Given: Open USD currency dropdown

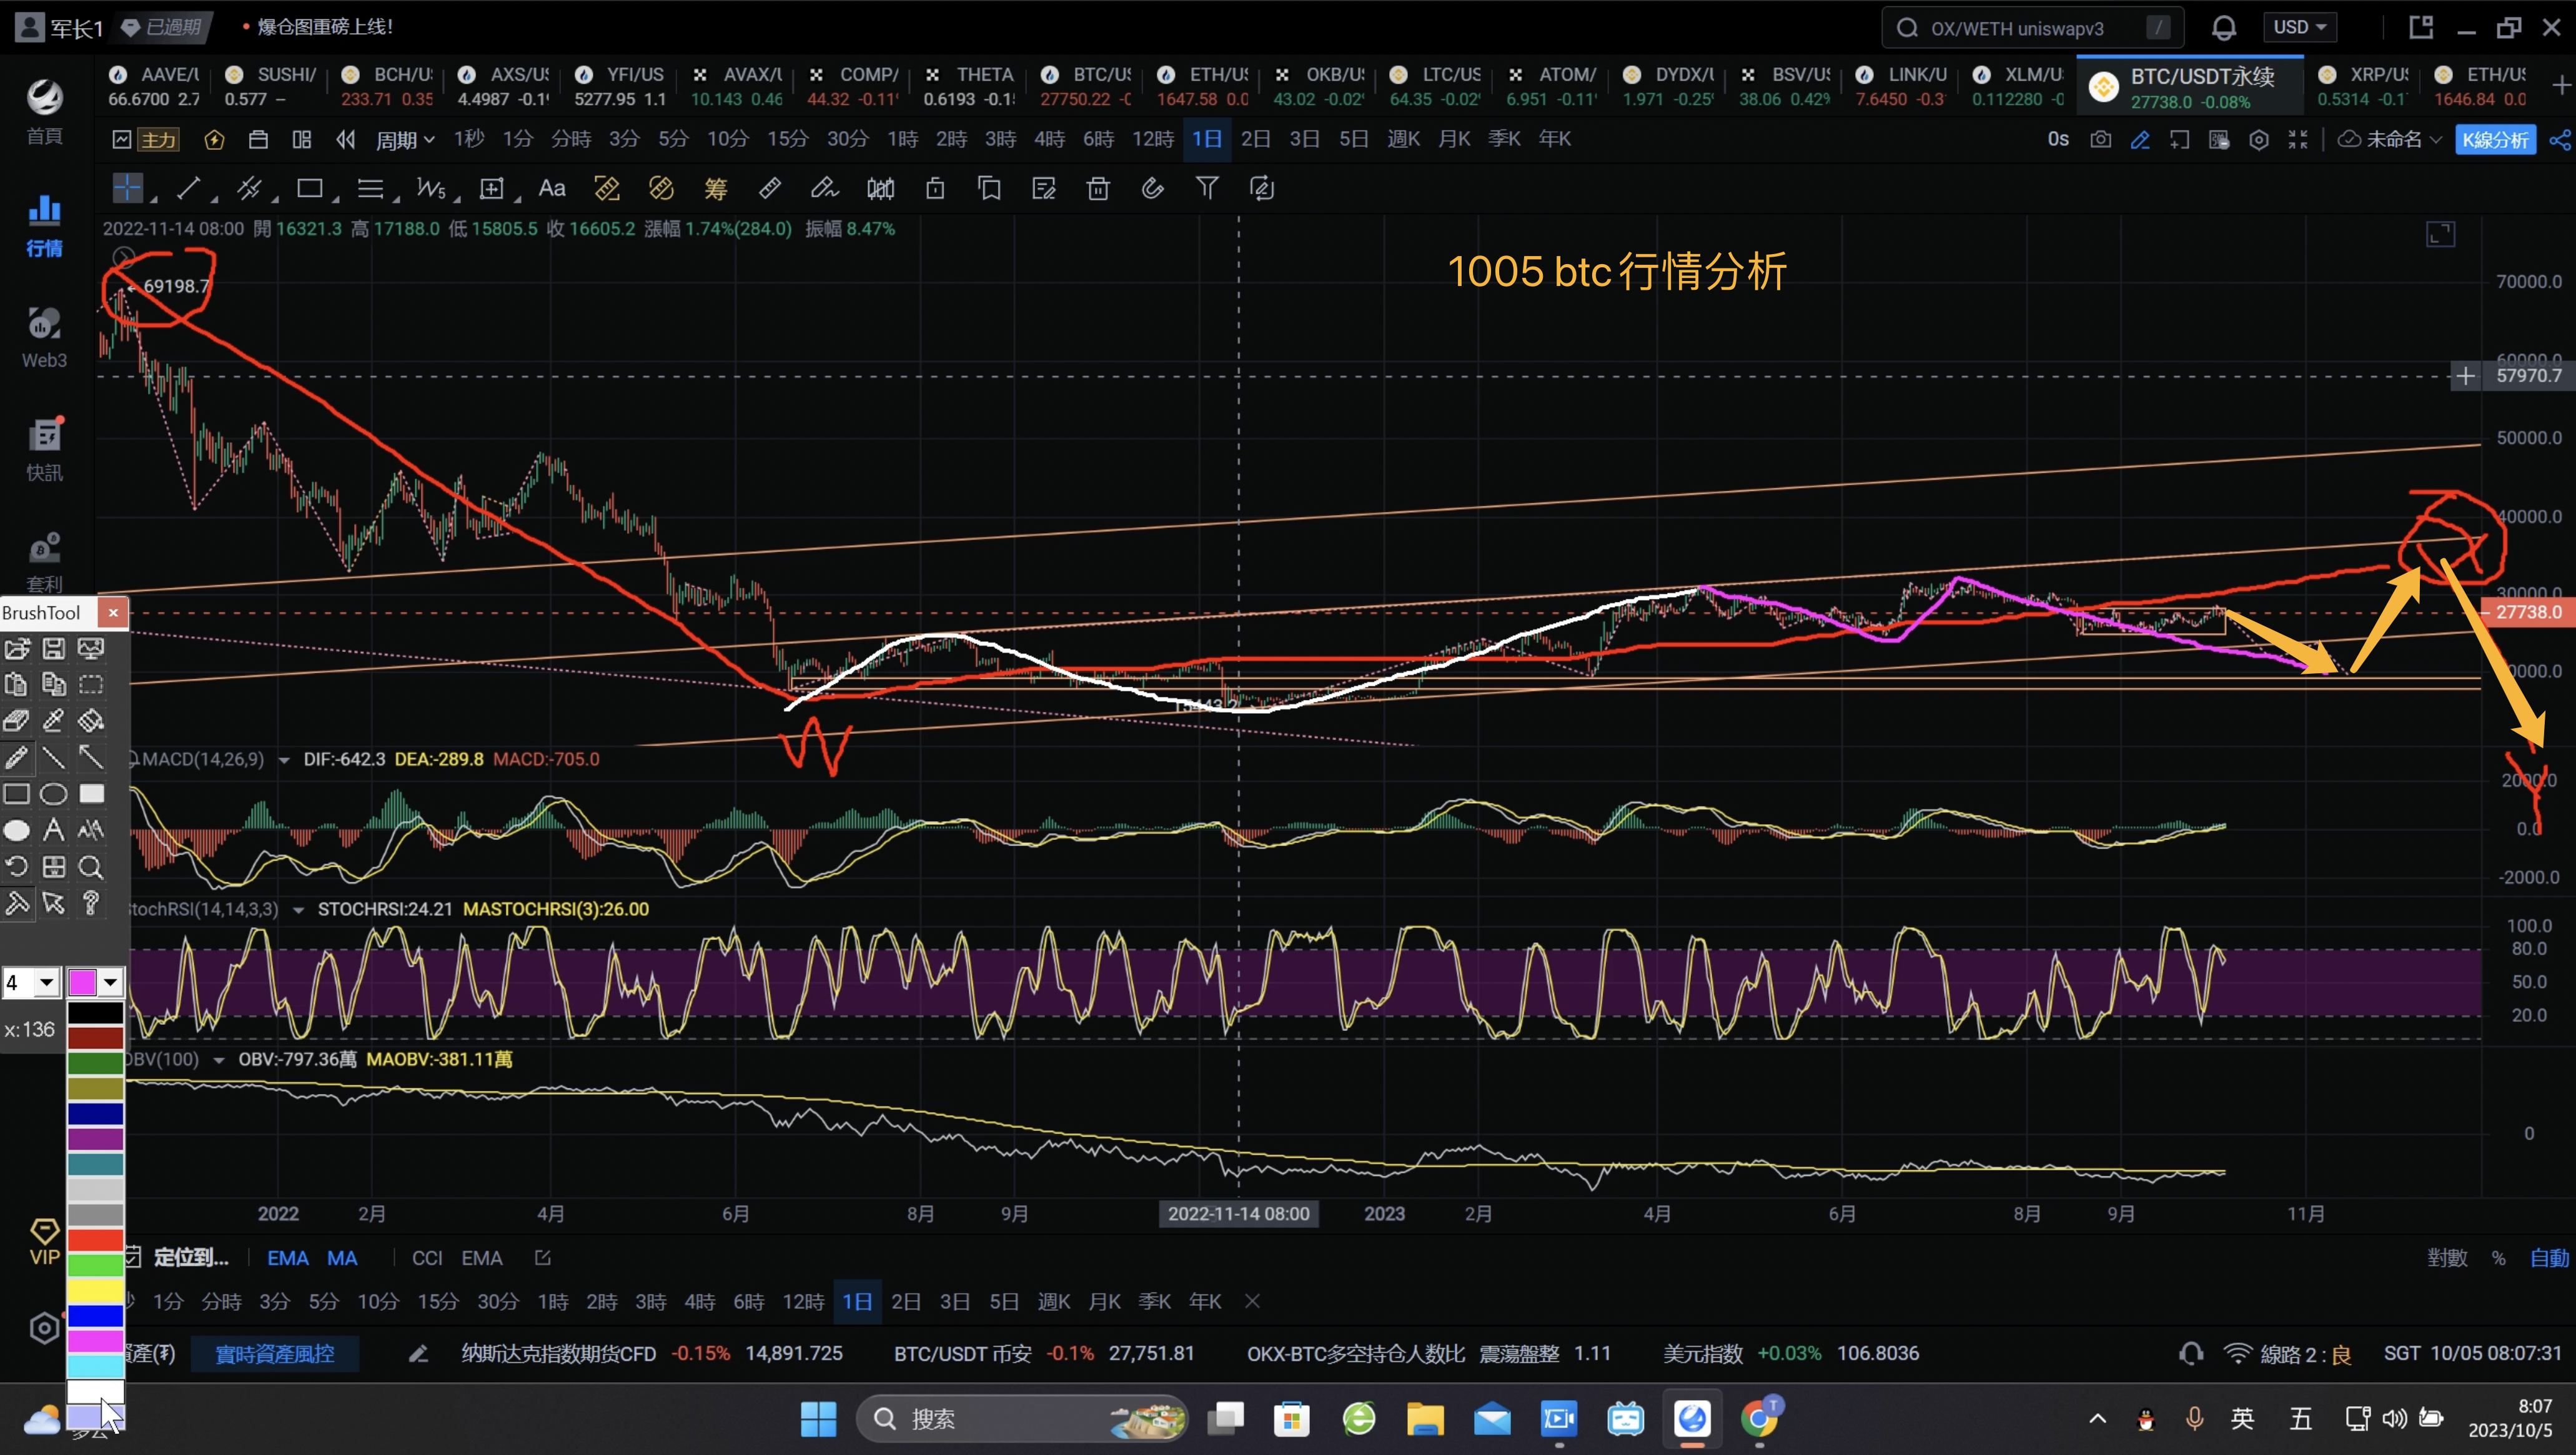Looking at the screenshot, I should (x=2300, y=28).
